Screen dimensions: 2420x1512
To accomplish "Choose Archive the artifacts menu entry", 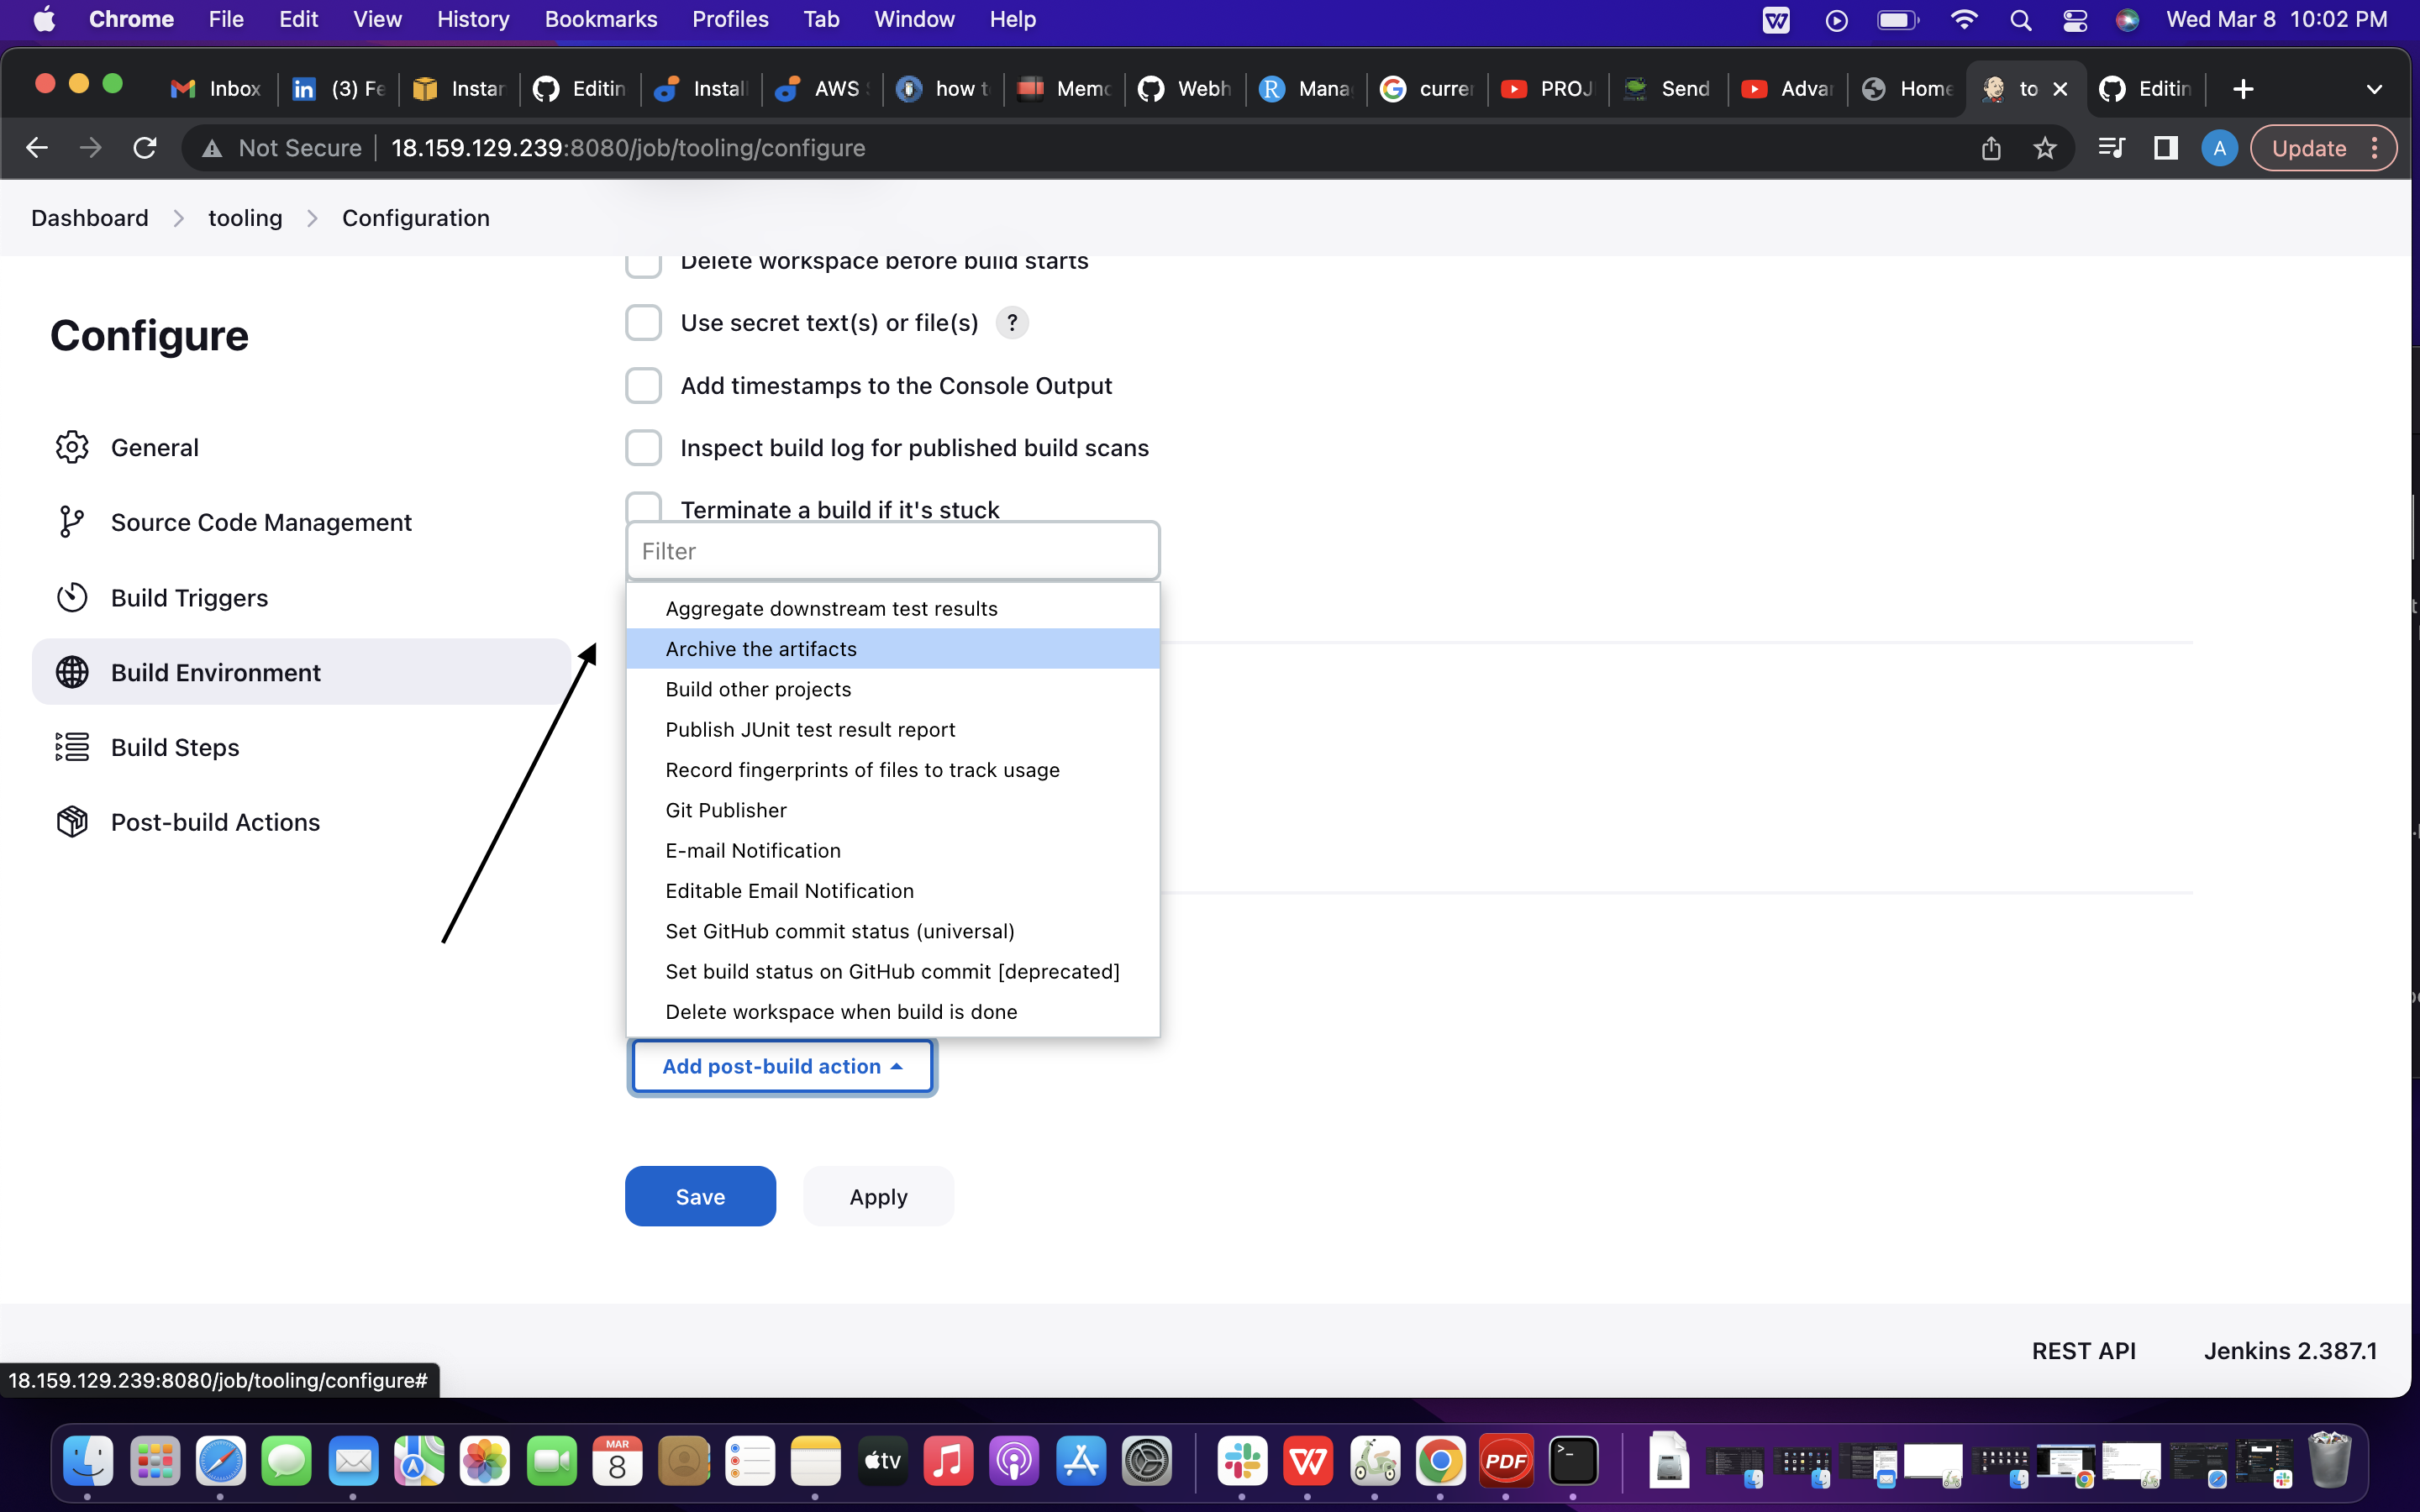I will (x=761, y=649).
